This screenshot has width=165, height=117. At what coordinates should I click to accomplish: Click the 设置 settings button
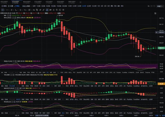click(11, 6)
